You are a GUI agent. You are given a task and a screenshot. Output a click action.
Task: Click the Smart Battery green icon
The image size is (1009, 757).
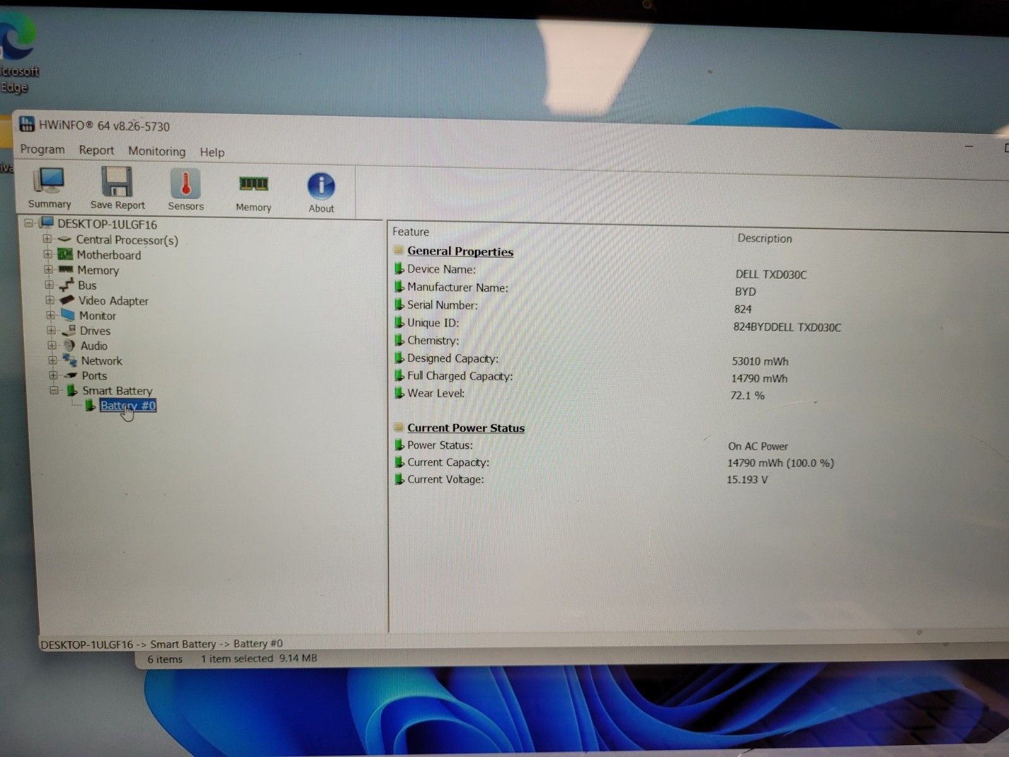(x=73, y=390)
